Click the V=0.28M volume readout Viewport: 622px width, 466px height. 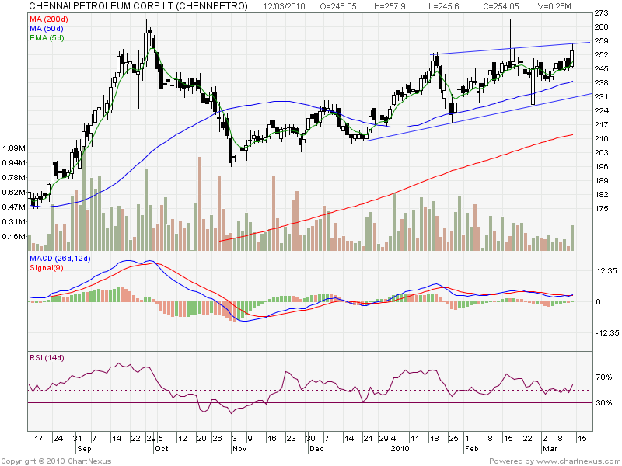tap(554, 8)
